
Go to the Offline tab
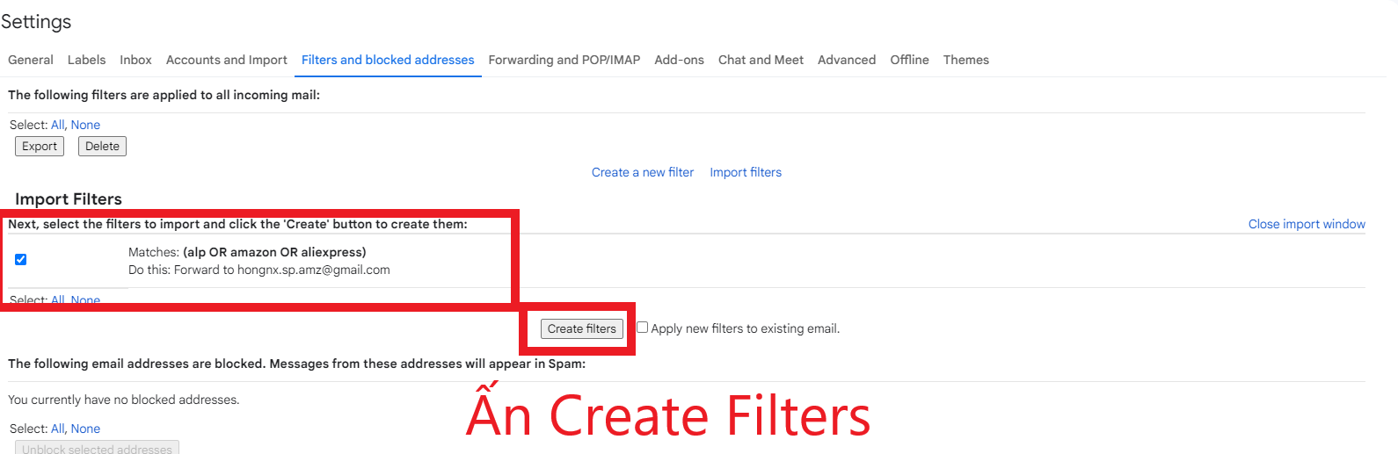(909, 60)
